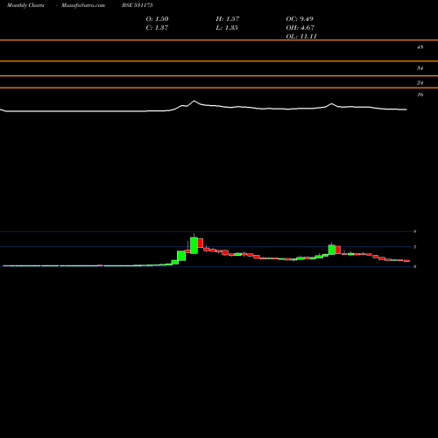Click the large red candle after first peak
This screenshot has width=438, height=438.
tap(201, 243)
